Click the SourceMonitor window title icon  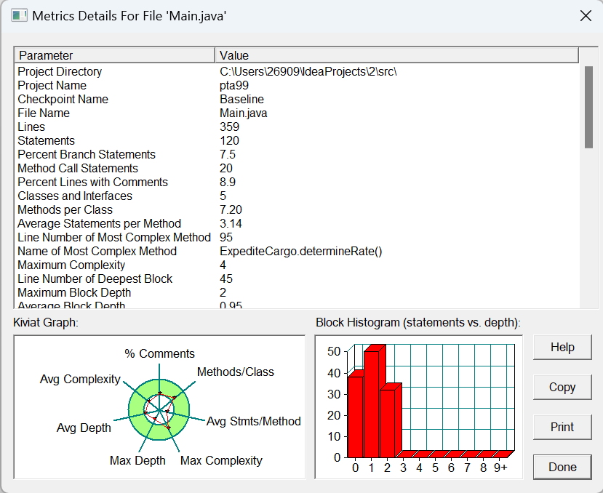tap(19, 16)
